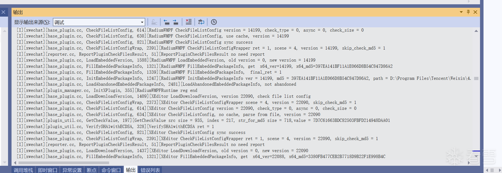This screenshot has height=173, width=502.
Task: Click the LoadAbandonedEmbeddedPackageInfo log line
Action: pos(156,84)
